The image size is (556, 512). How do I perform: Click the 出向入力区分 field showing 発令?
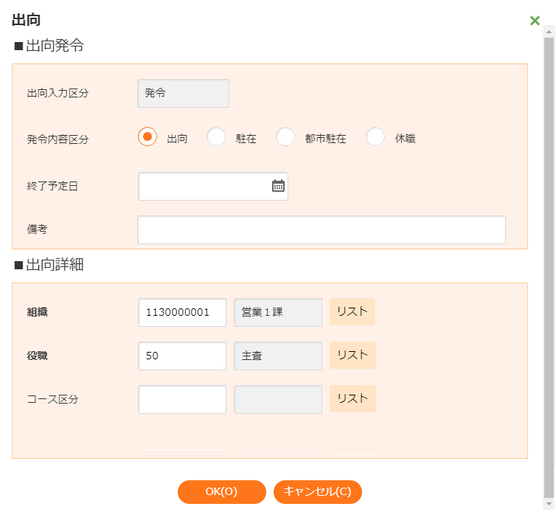coord(184,94)
